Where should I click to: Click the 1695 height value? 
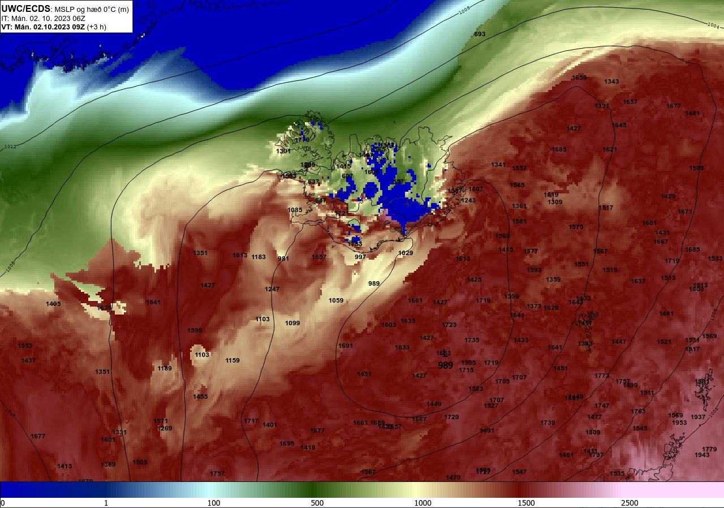[x=287, y=444]
